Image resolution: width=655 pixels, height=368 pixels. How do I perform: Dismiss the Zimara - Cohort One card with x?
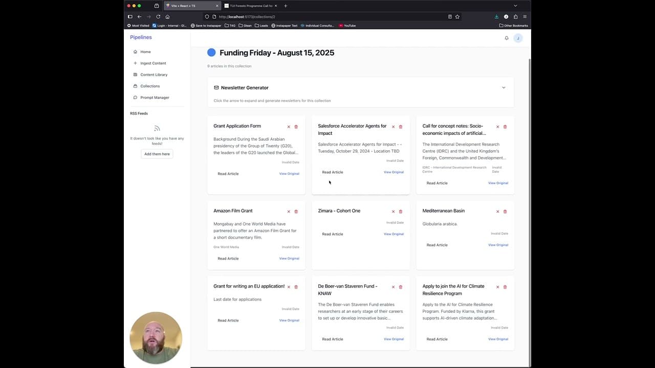393,211
